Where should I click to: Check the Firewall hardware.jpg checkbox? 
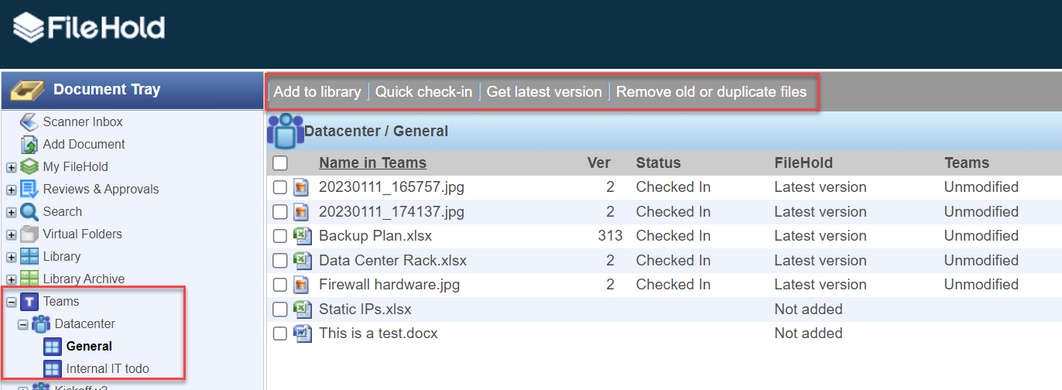280,285
